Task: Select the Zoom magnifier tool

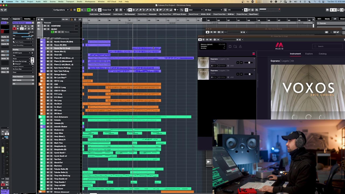Action: click(x=154, y=10)
